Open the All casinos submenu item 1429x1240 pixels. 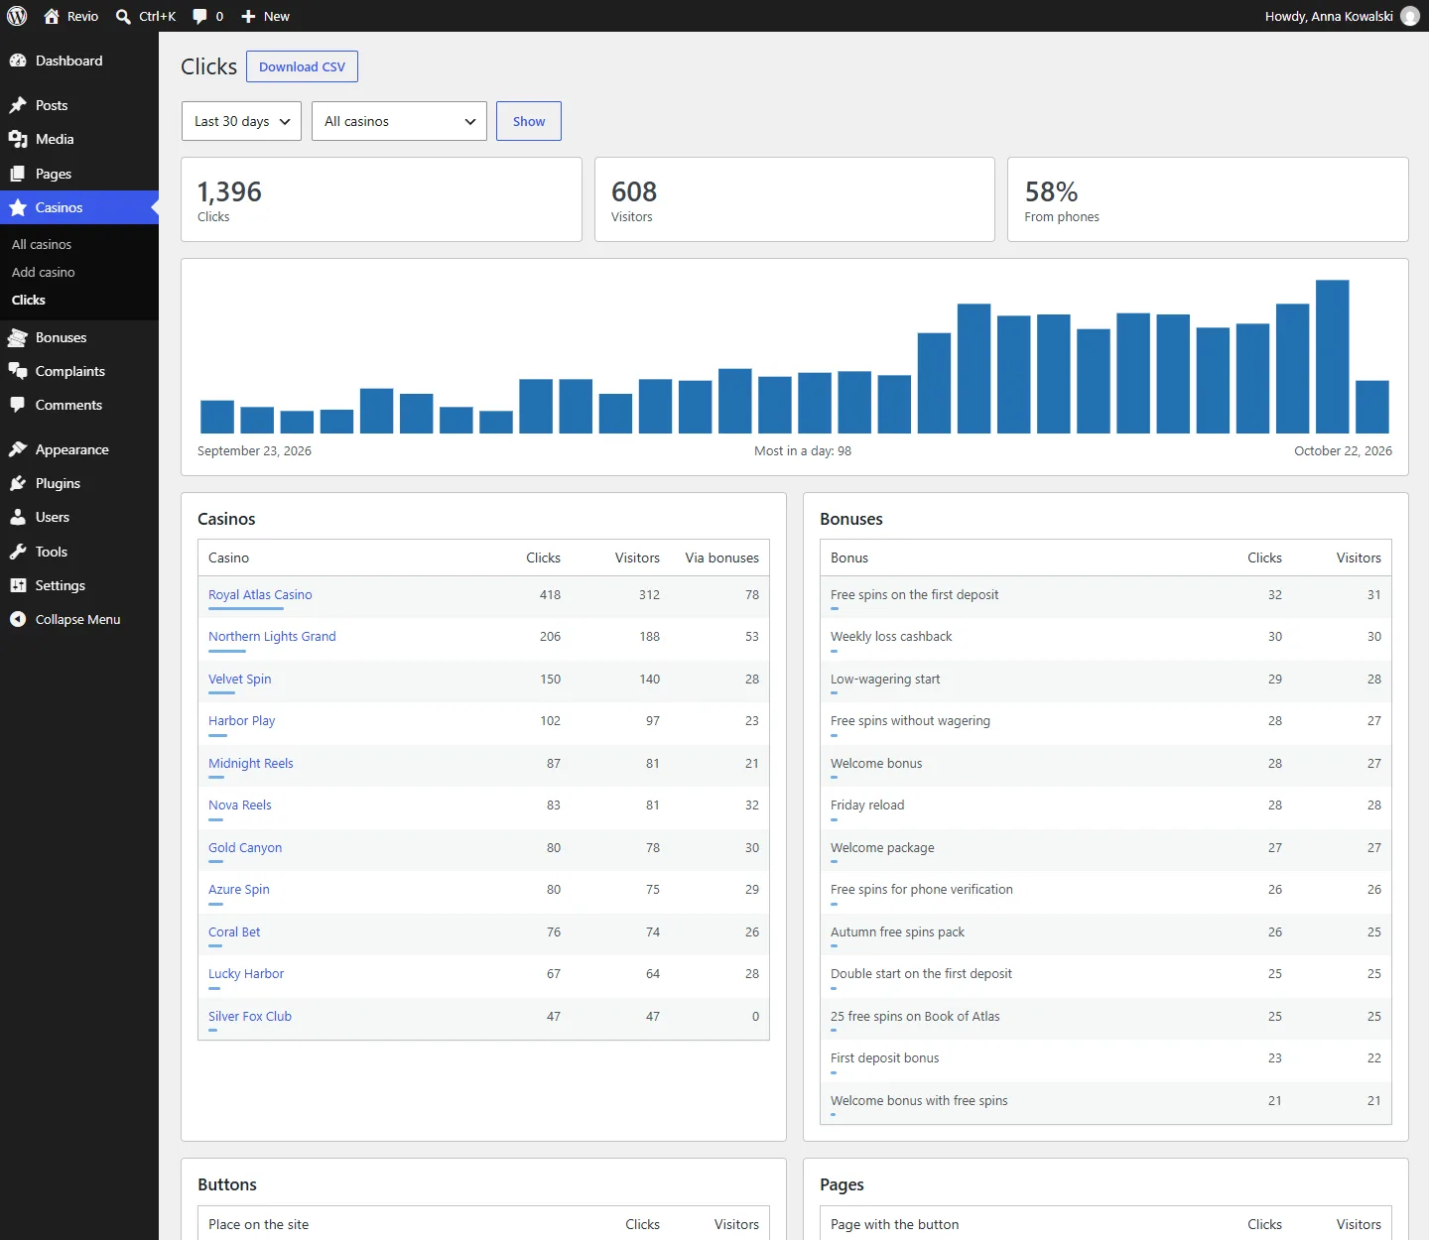tap(42, 244)
